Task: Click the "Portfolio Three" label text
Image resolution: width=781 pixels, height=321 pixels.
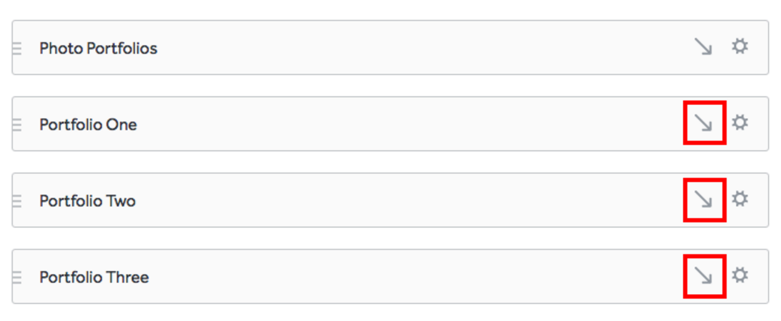Action: coord(94,277)
